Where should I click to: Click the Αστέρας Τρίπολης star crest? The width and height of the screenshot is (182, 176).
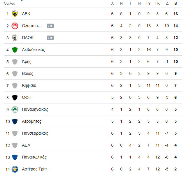pyautogui.click(x=15, y=169)
